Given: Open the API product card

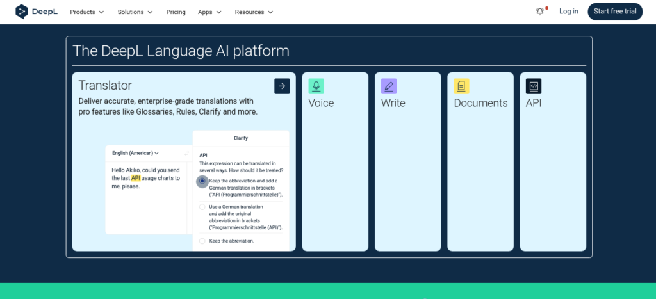Looking at the screenshot, I should (553, 162).
